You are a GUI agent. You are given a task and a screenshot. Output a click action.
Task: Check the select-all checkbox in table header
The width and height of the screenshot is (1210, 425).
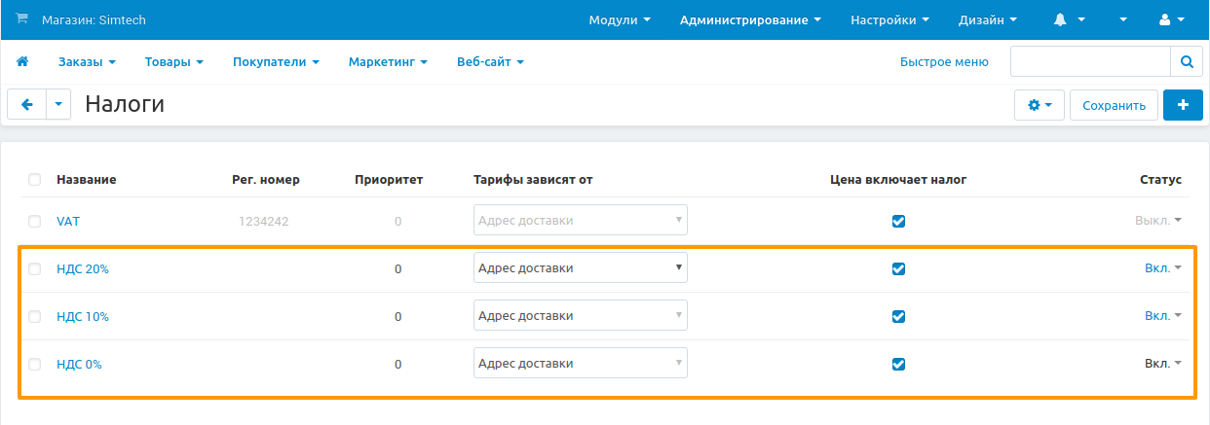coord(35,180)
